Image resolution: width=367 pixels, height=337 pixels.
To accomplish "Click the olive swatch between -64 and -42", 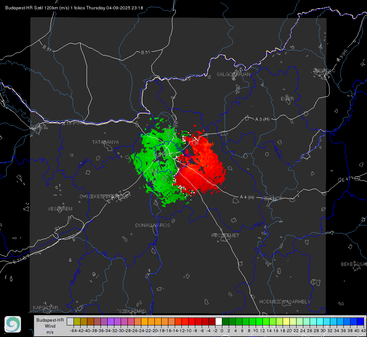I will [x=77, y=321].
